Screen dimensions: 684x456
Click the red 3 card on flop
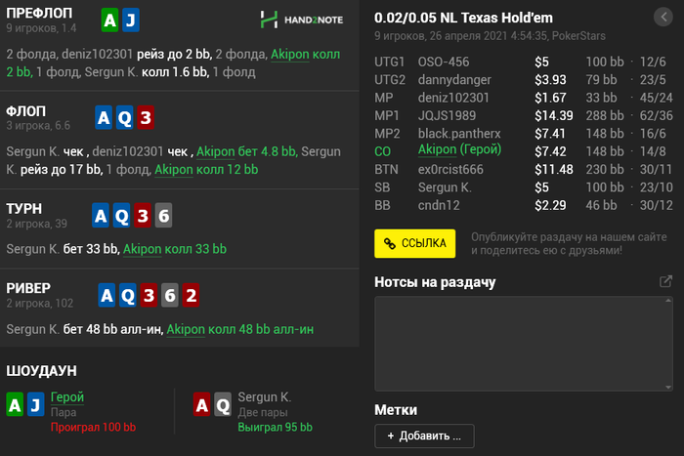point(146,118)
